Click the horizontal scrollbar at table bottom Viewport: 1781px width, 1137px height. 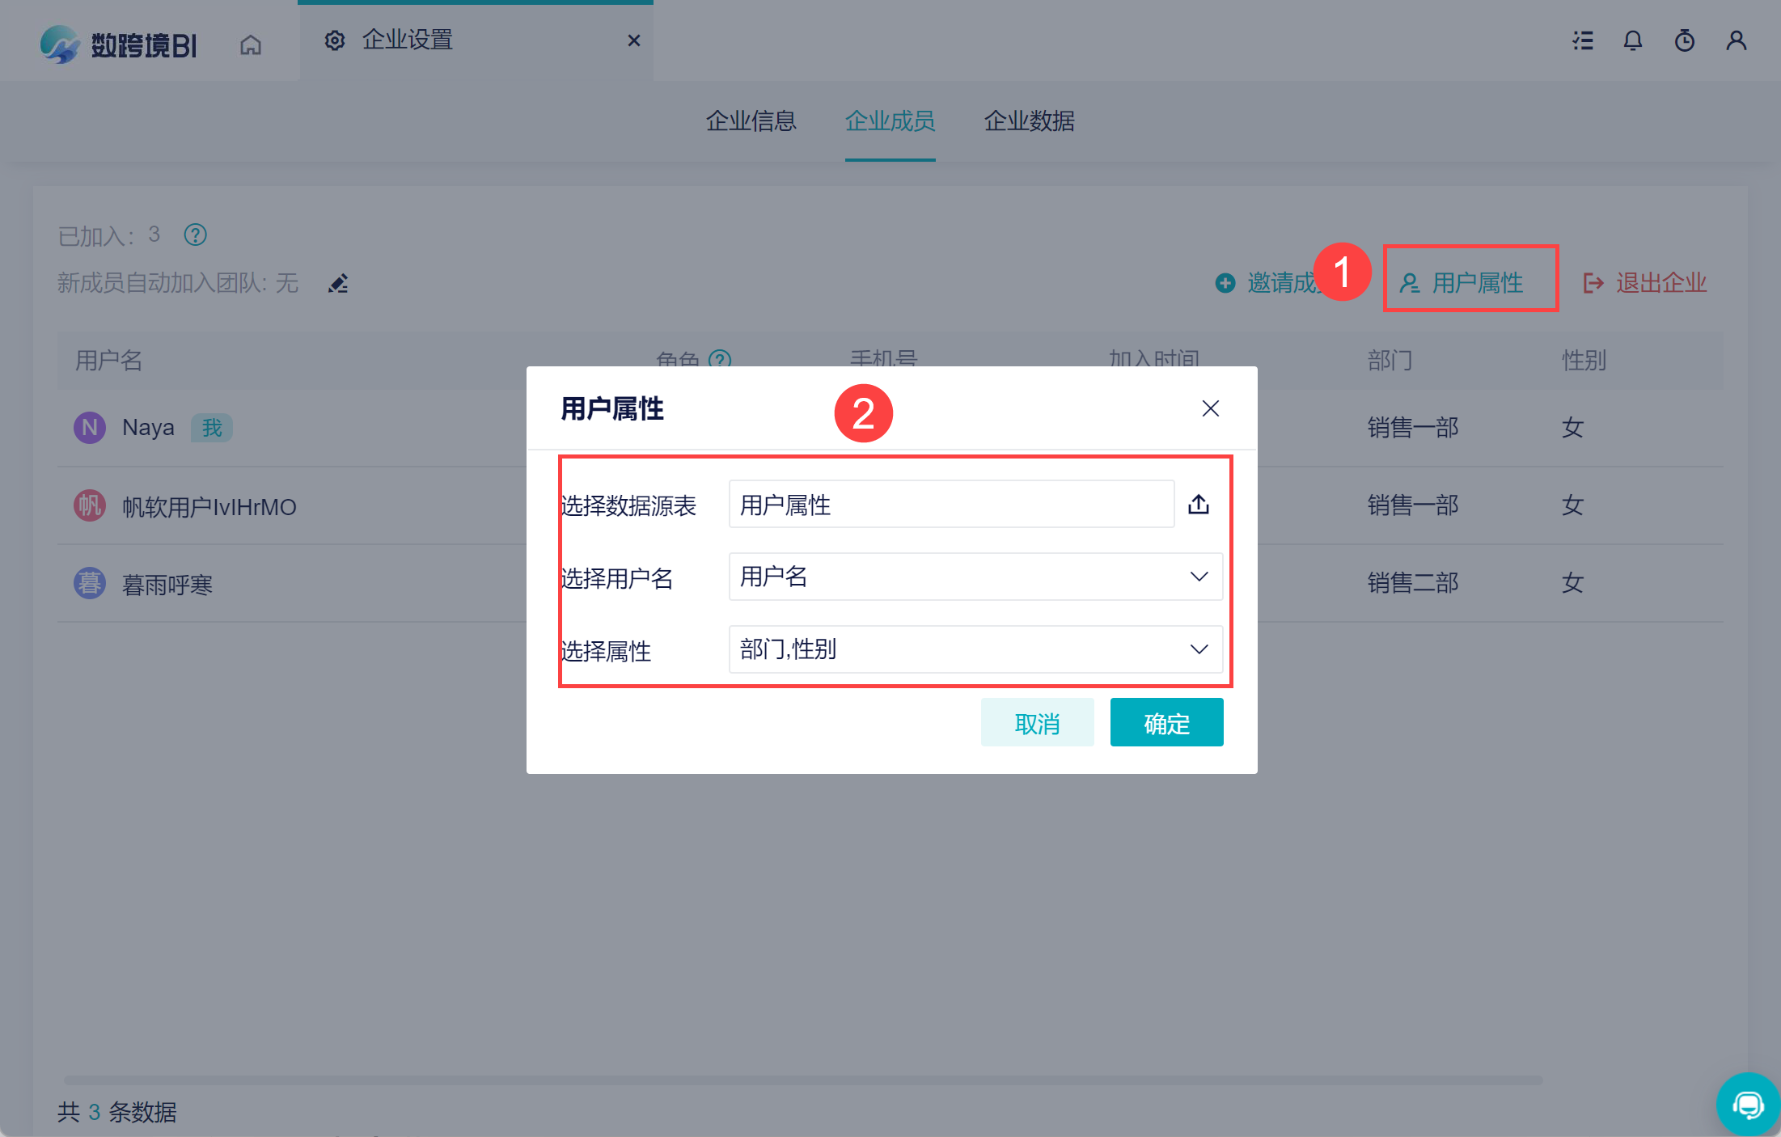[802, 1080]
